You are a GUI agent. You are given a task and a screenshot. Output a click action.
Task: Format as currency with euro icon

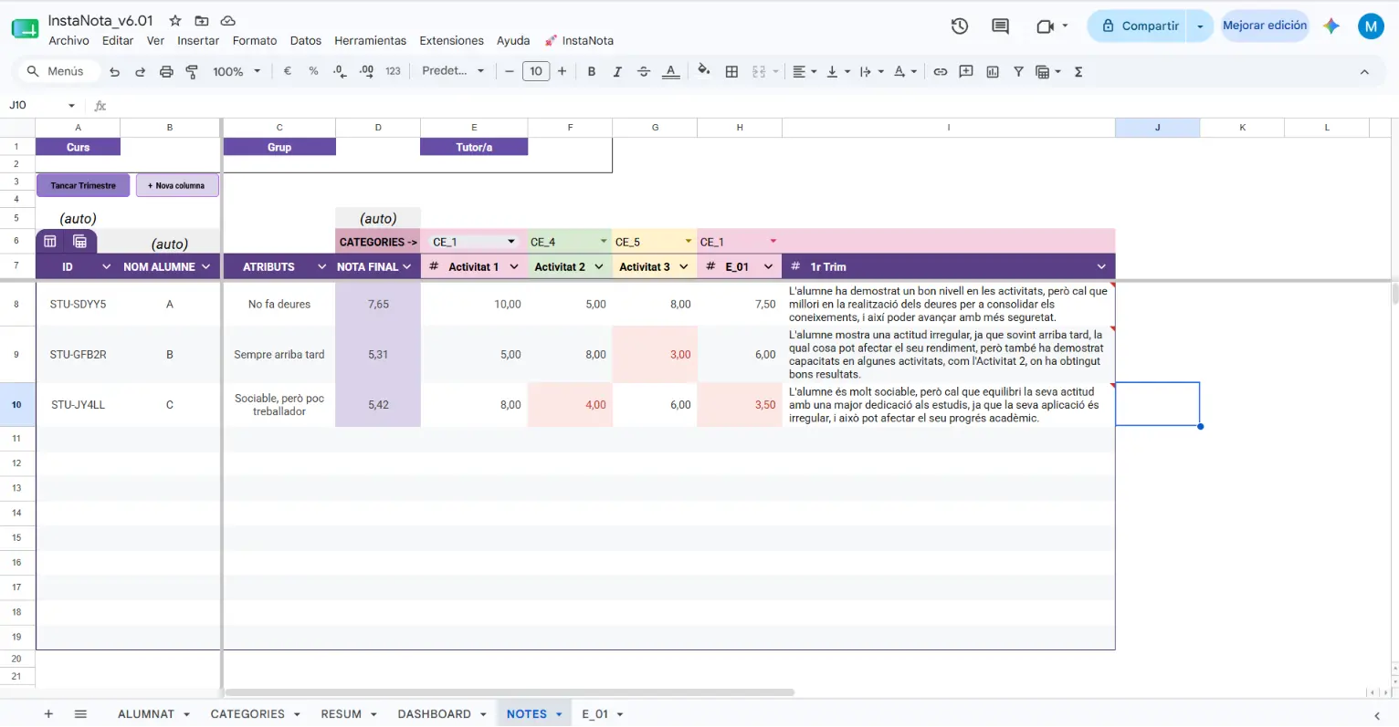(288, 71)
